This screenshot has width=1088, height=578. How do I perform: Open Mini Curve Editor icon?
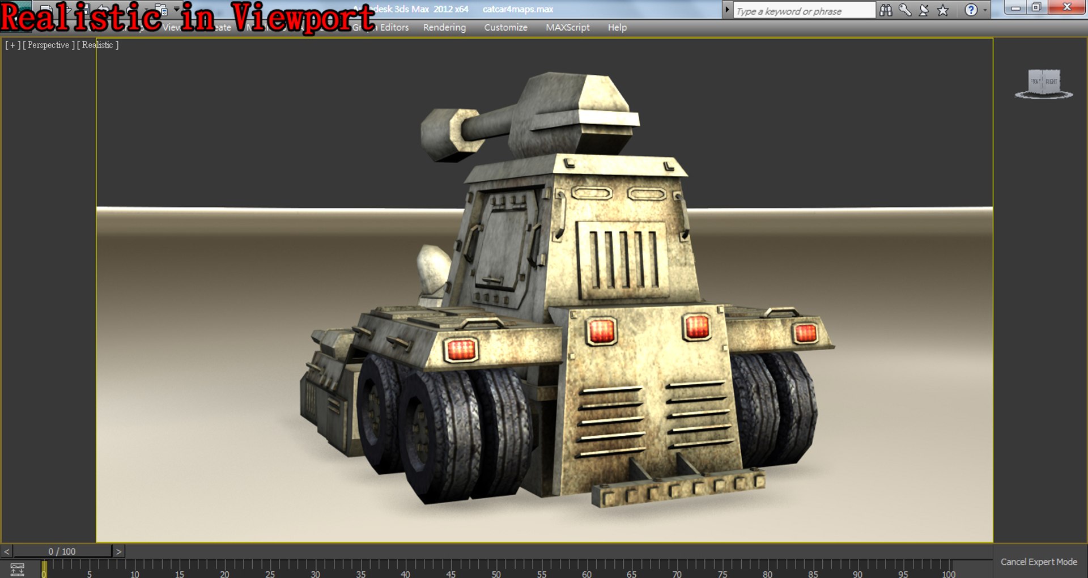(x=18, y=569)
